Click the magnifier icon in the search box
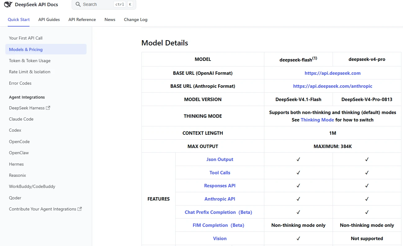403x246 pixels. tap(78, 4)
